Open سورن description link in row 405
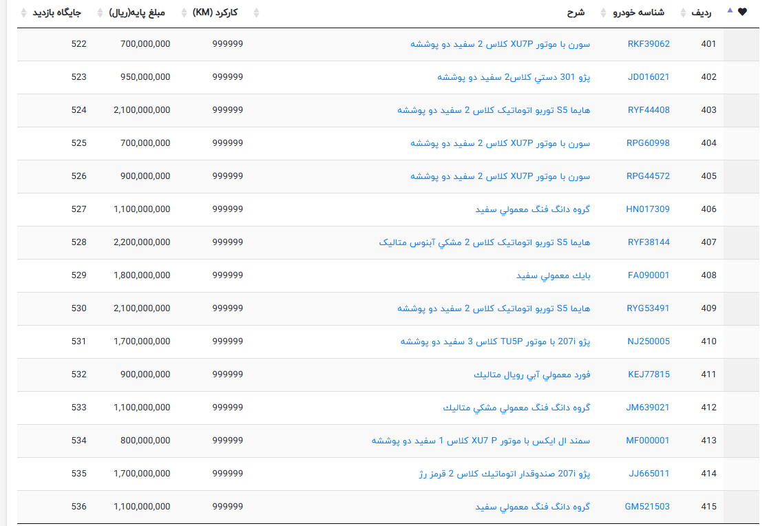This screenshot has width=769, height=526. [x=501, y=176]
